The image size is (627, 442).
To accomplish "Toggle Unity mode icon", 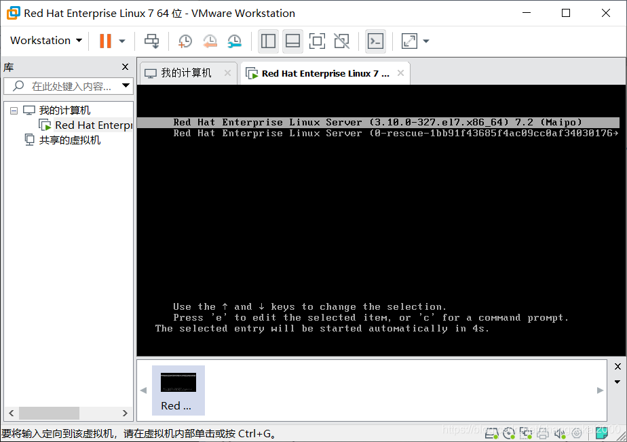I will [341, 41].
